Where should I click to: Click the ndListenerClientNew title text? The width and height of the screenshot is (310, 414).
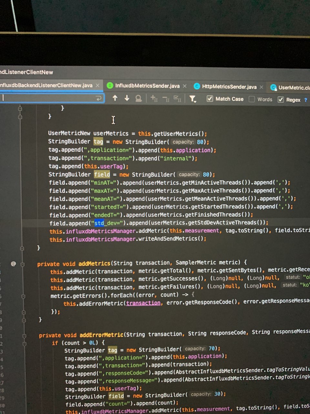[26, 72]
